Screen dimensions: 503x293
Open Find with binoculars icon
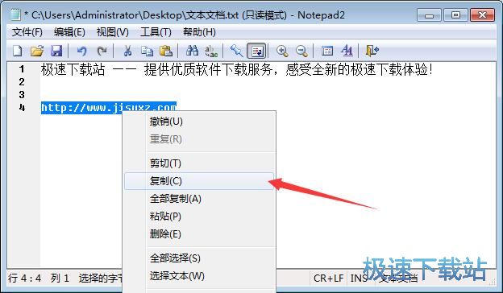192,51
